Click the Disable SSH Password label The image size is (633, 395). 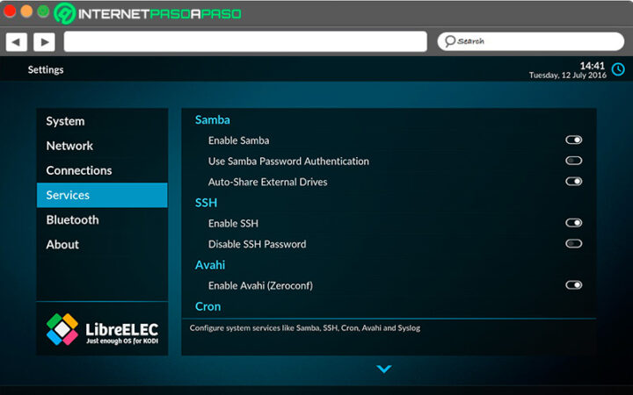click(257, 244)
